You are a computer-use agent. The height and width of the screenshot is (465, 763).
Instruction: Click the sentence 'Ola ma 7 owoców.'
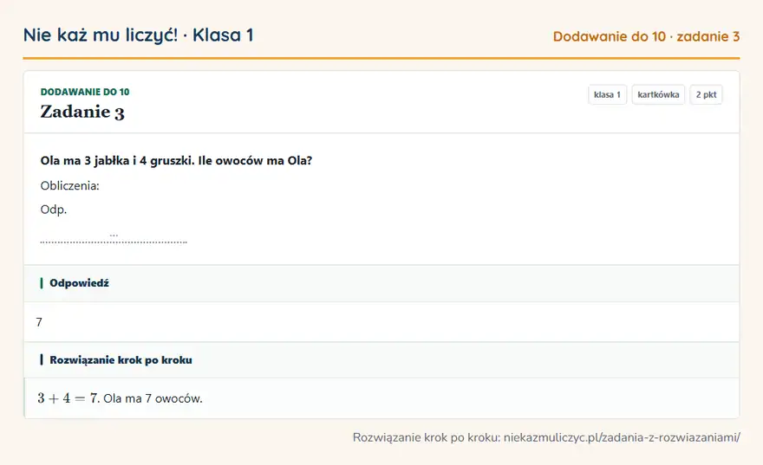pos(153,398)
